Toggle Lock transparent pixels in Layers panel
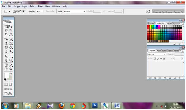The image size is (186, 110). (155, 59)
